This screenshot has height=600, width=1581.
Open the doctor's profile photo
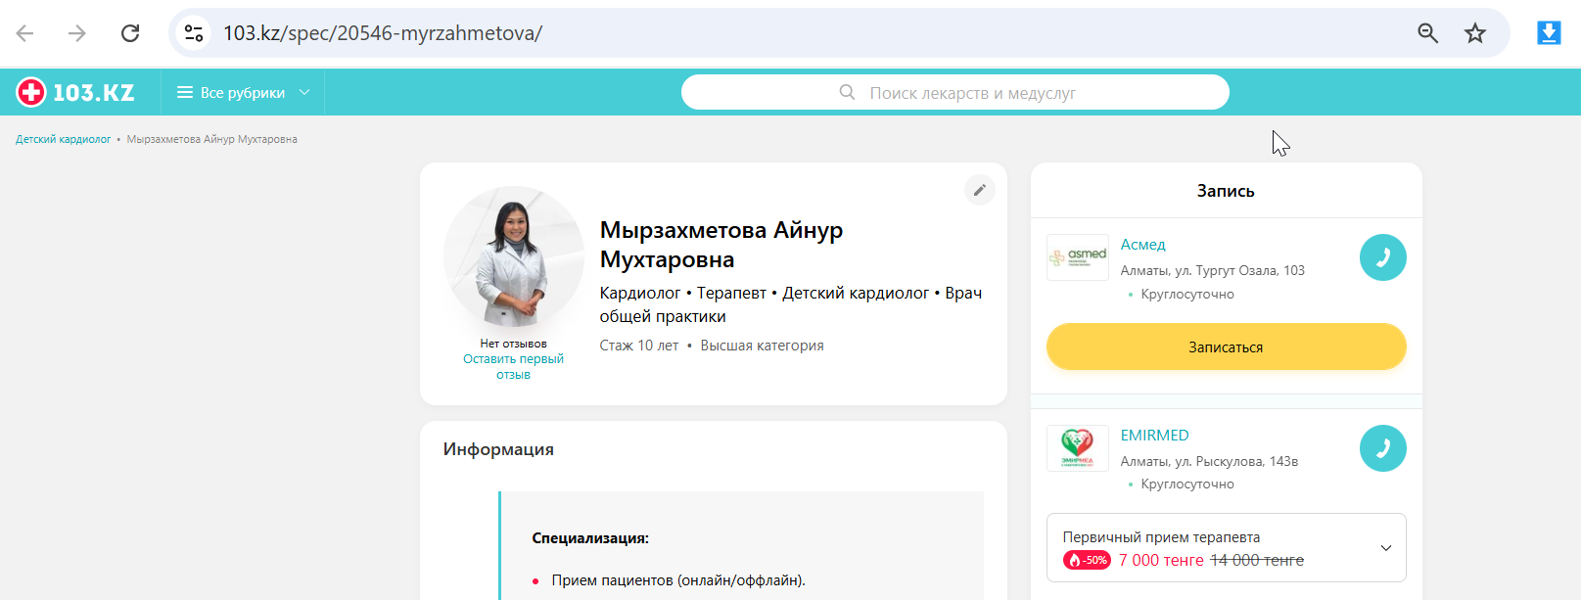[x=513, y=256]
